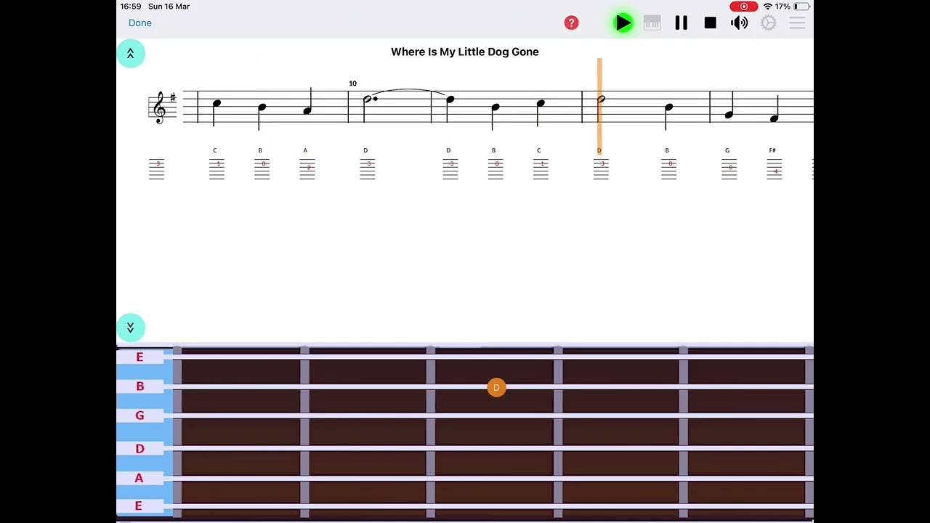Collapse score with double up chevron
The width and height of the screenshot is (930, 523).
[131, 54]
